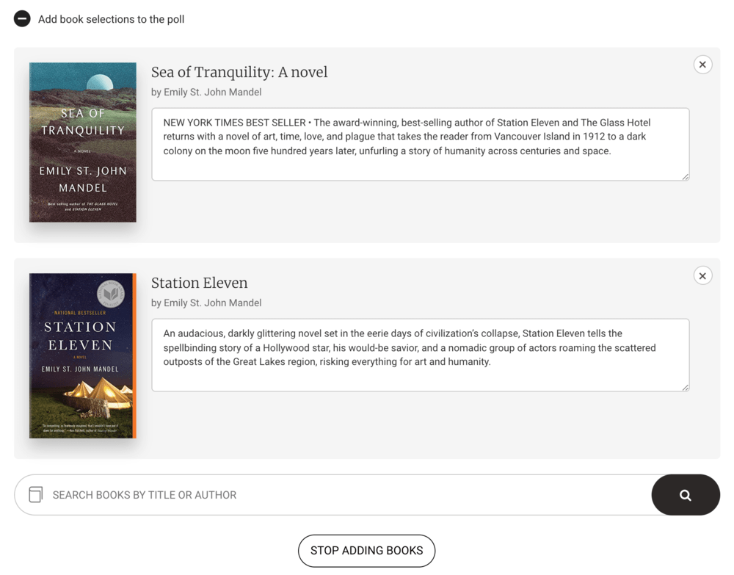This screenshot has height=575, width=734.
Task: Grab the Sea of Tranquility description resize handle
Action: pos(686,176)
